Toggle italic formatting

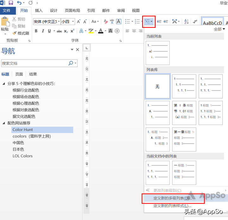click(43, 31)
